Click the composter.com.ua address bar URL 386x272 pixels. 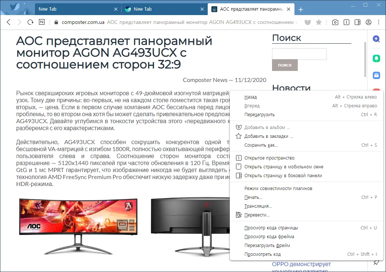pyautogui.click(x=83, y=22)
